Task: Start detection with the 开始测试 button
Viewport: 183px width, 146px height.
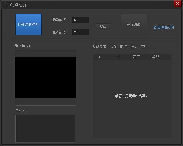Action: pyautogui.click(x=134, y=24)
